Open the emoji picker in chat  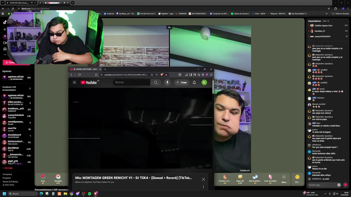pyautogui.click(x=339, y=185)
